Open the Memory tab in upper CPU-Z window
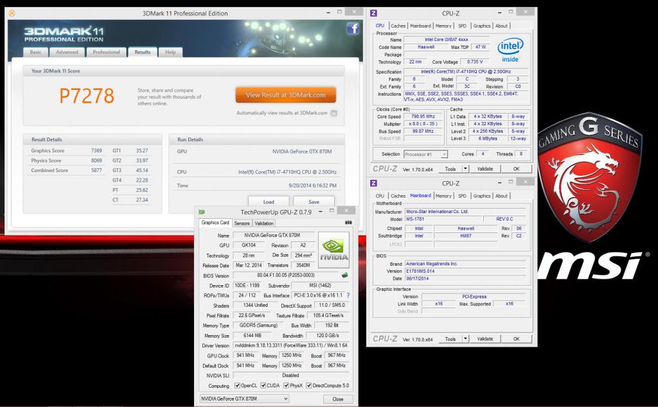The height and width of the screenshot is (407, 658). 443,26
